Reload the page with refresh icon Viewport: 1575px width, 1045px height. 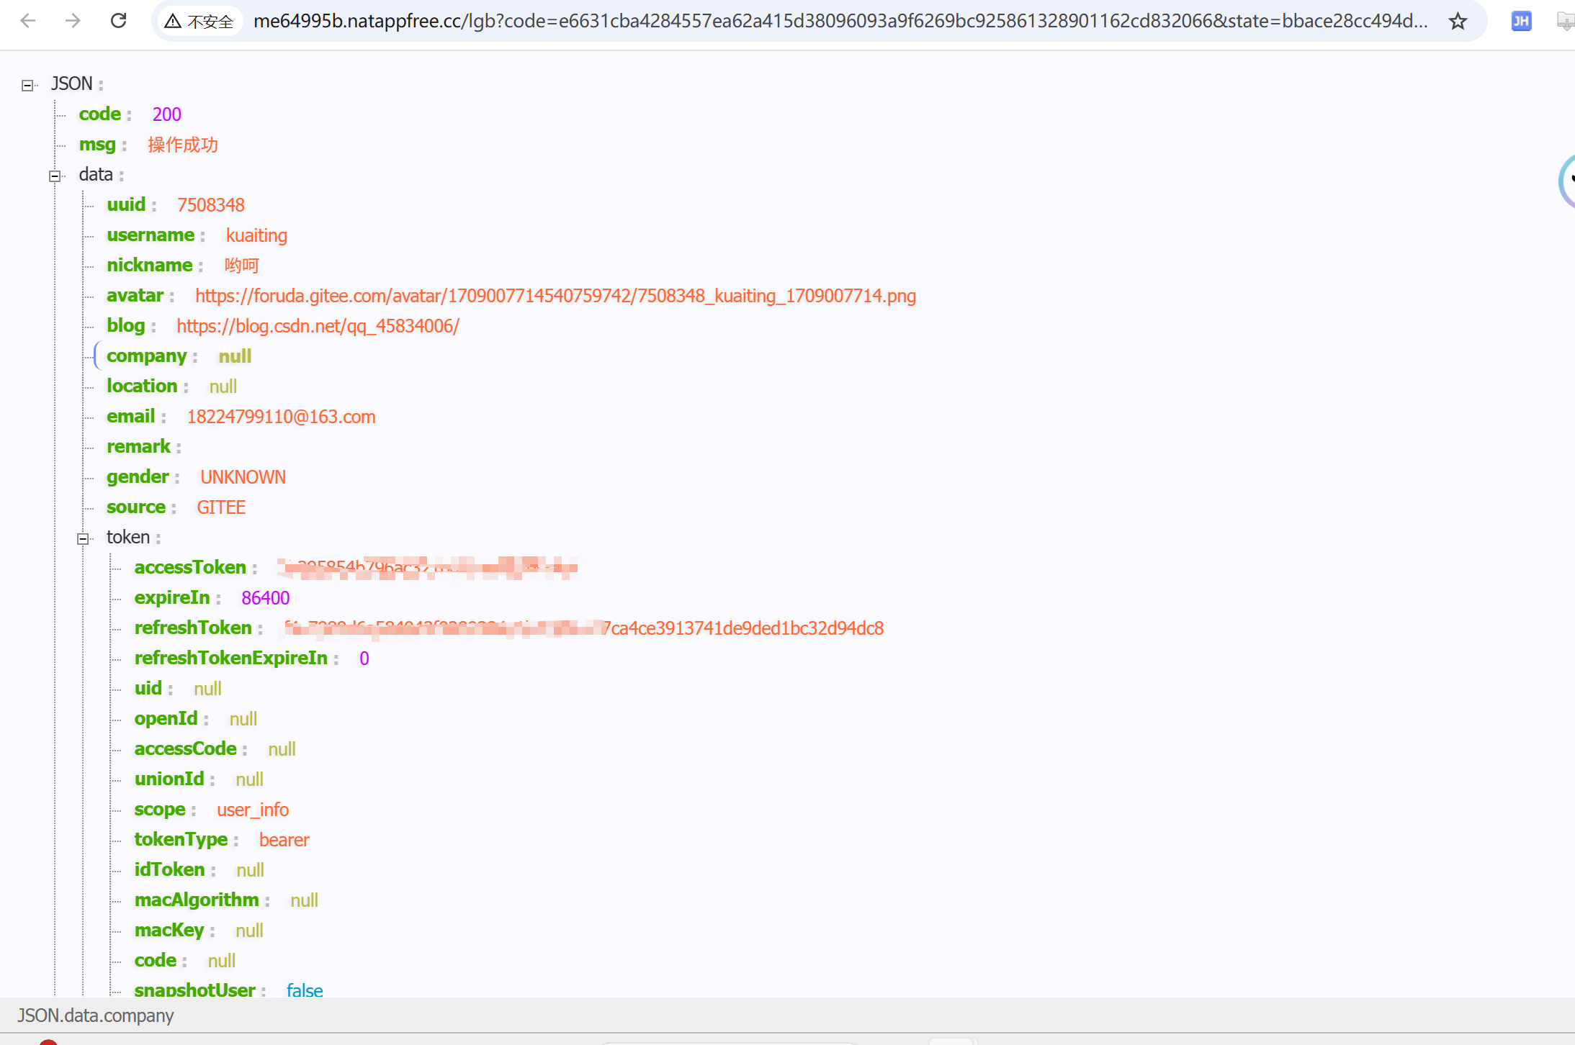(119, 21)
